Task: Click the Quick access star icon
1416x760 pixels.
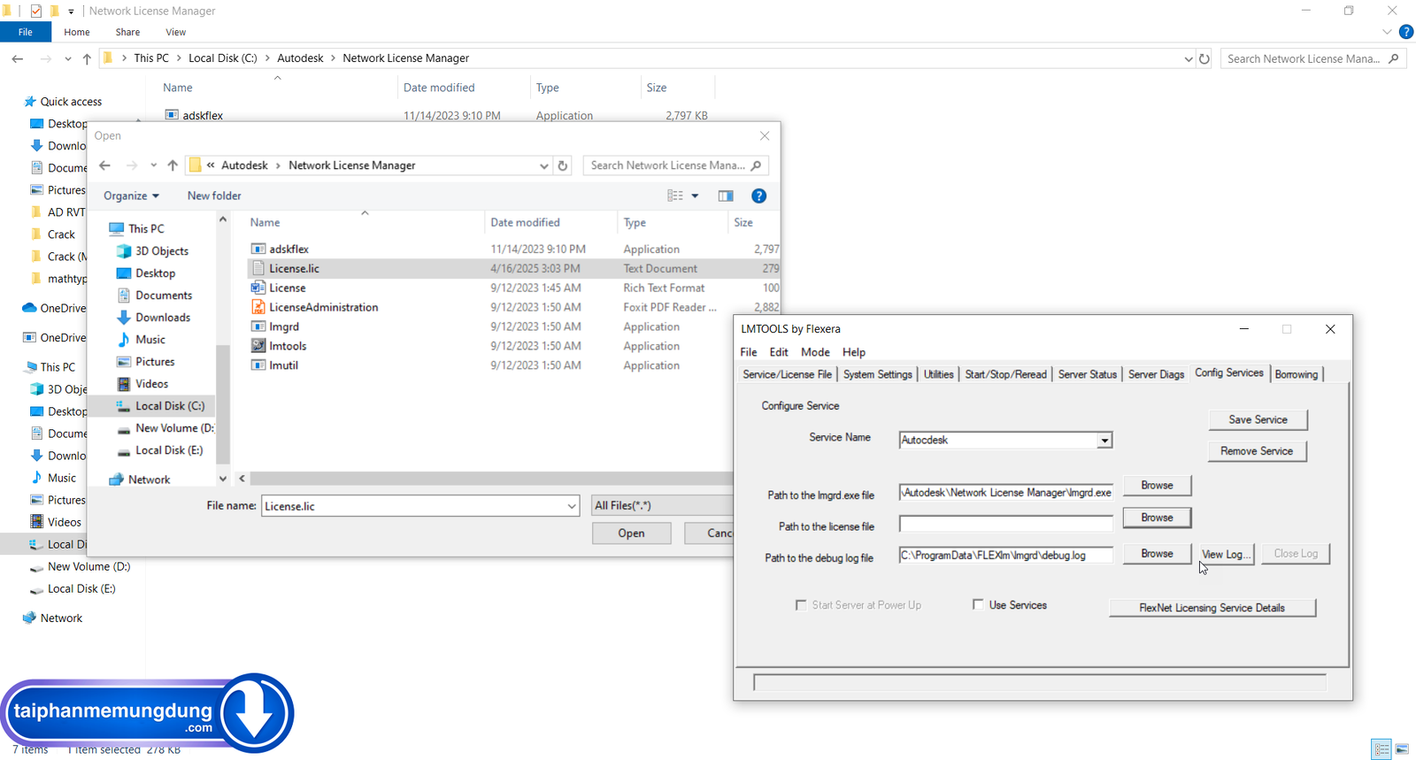Action: tap(29, 102)
